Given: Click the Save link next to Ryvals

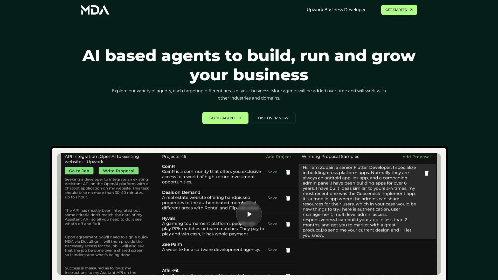Looking at the screenshot, I should (272, 223).
